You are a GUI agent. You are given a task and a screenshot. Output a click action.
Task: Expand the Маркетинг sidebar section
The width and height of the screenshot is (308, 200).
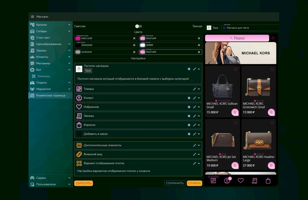[x=69, y=89]
